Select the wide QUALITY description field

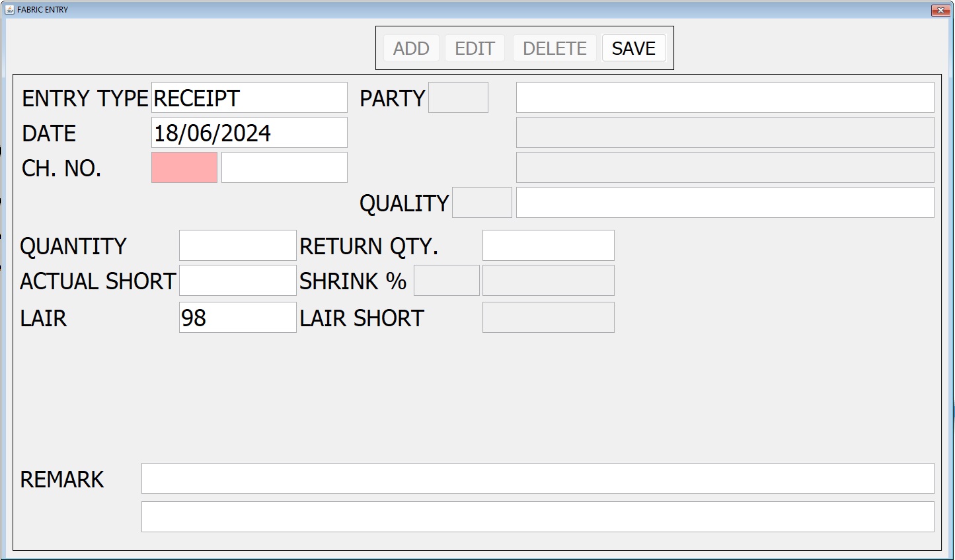[x=725, y=203]
